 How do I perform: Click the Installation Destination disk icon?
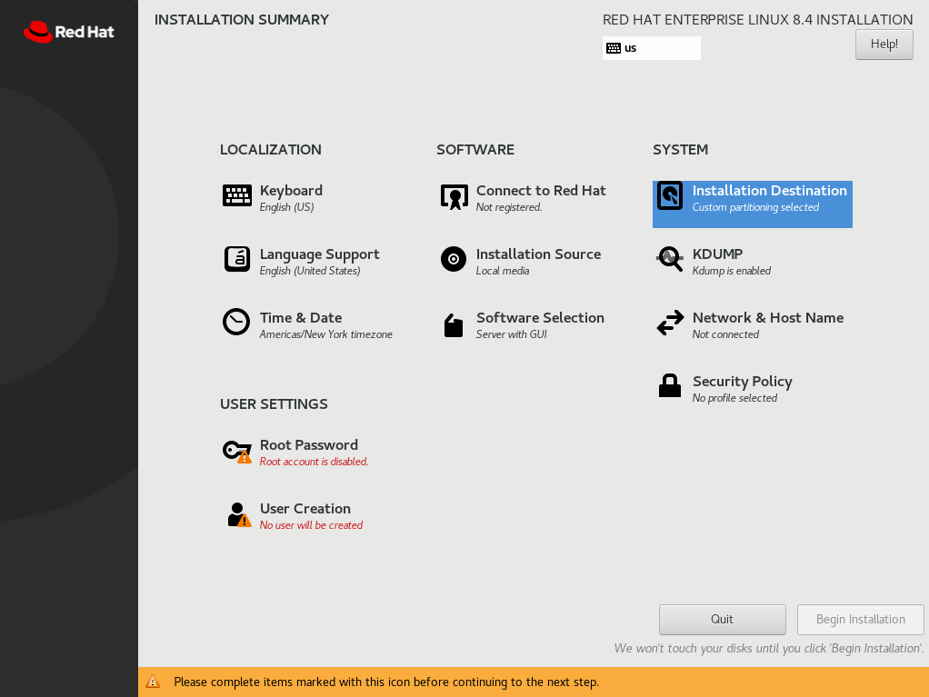pyautogui.click(x=670, y=195)
